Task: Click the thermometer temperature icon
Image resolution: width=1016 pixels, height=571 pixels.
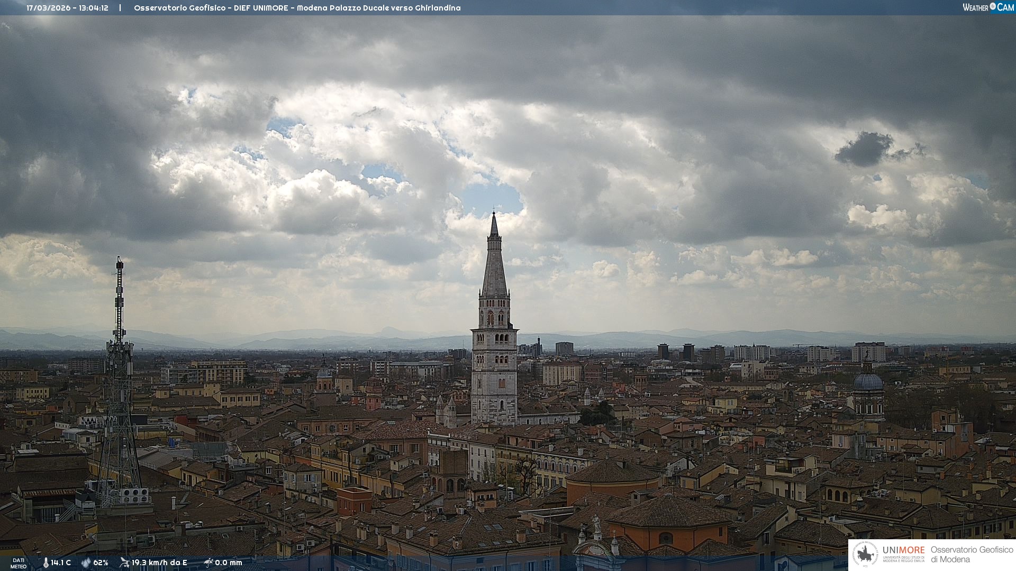Action: (x=46, y=563)
